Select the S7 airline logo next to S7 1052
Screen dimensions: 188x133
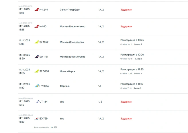pos(37,42)
